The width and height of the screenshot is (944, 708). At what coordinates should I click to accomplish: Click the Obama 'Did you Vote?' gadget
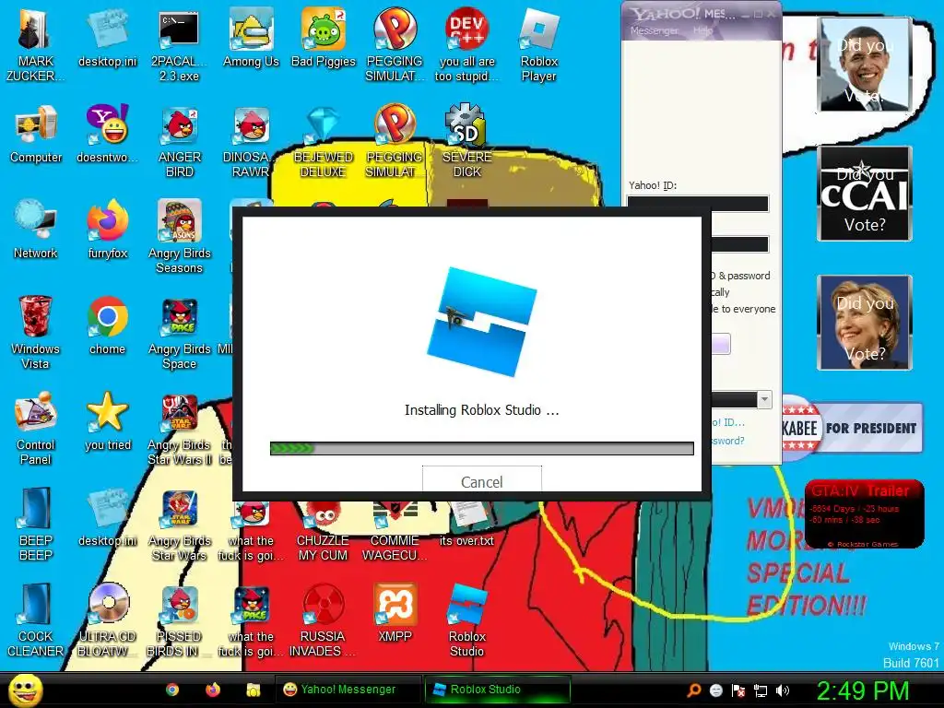click(865, 65)
